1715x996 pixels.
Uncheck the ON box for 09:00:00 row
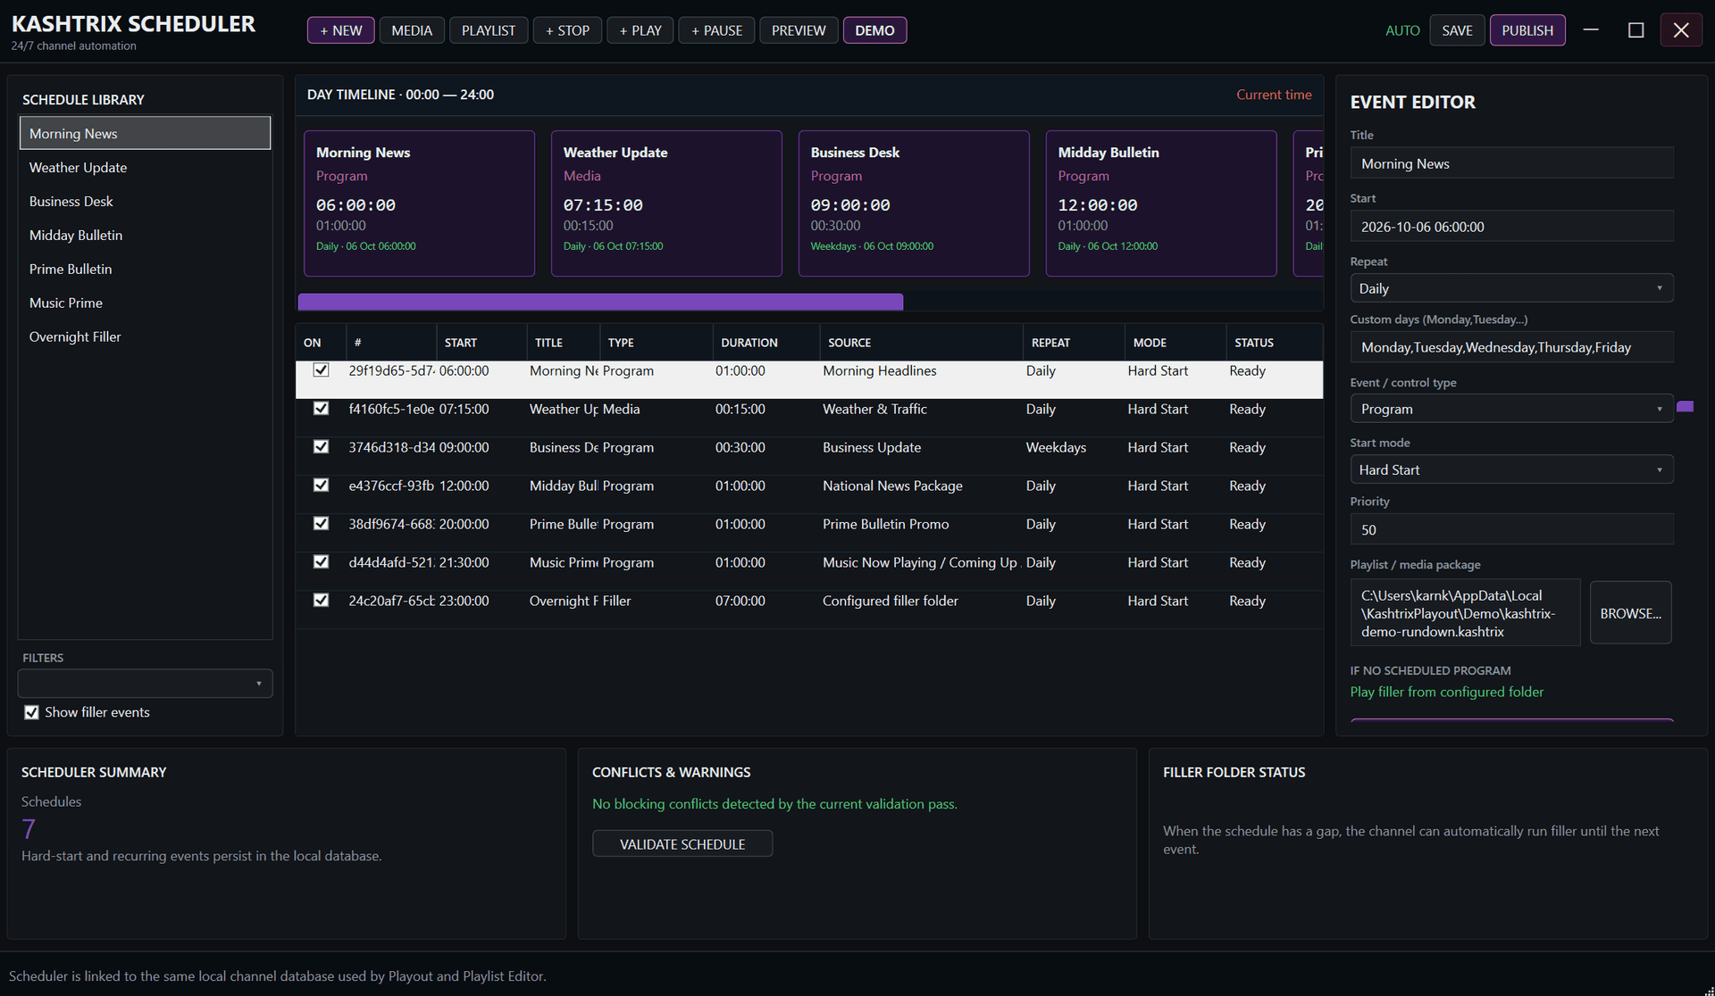[321, 447]
